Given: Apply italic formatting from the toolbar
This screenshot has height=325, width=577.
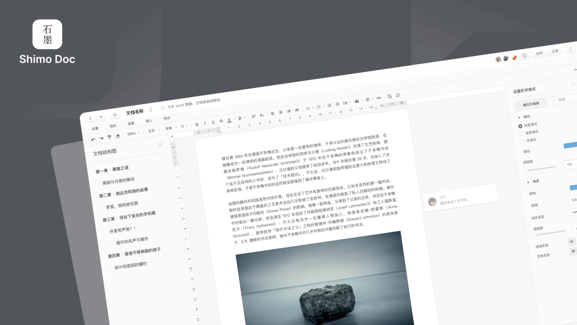Looking at the screenshot, I should point(205,124).
